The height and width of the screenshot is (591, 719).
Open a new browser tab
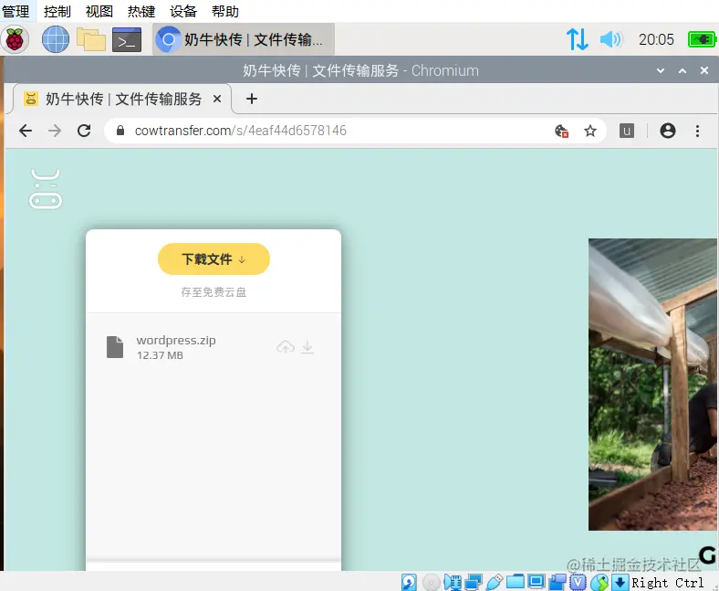pyautogui.click(x=251, y=99)
